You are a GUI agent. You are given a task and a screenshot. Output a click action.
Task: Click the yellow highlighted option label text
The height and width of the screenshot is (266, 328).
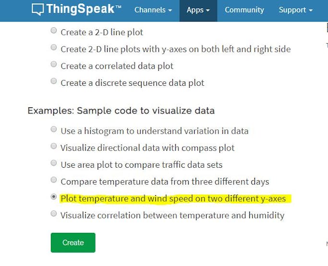(x=173, y=198)
